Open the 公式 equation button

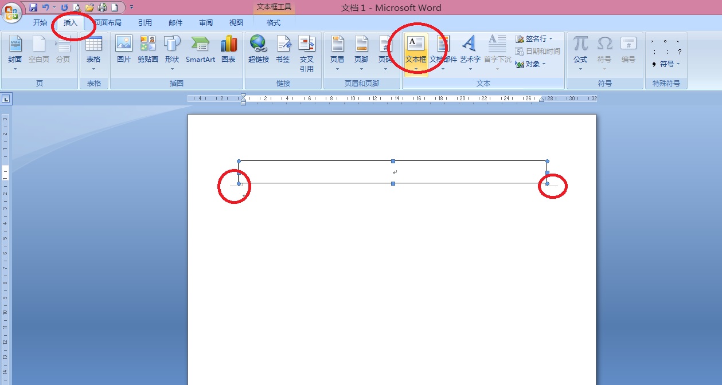[580, 53]
